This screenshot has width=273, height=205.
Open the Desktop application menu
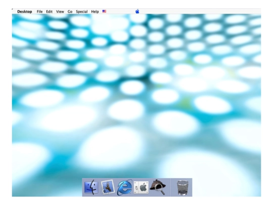(25, 12)
